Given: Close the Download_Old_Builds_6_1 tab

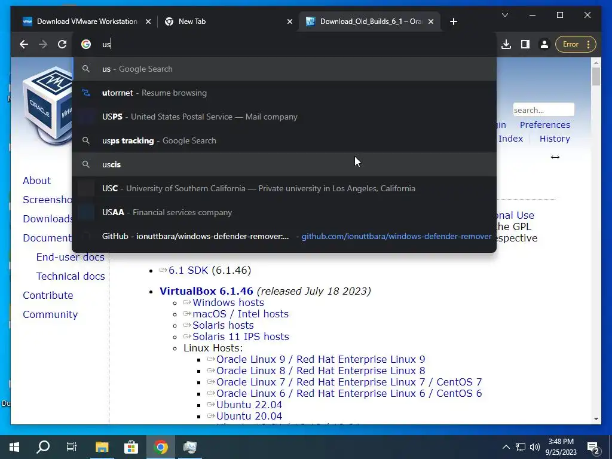Looking at the screenshot, I should [x=431, y=22].
